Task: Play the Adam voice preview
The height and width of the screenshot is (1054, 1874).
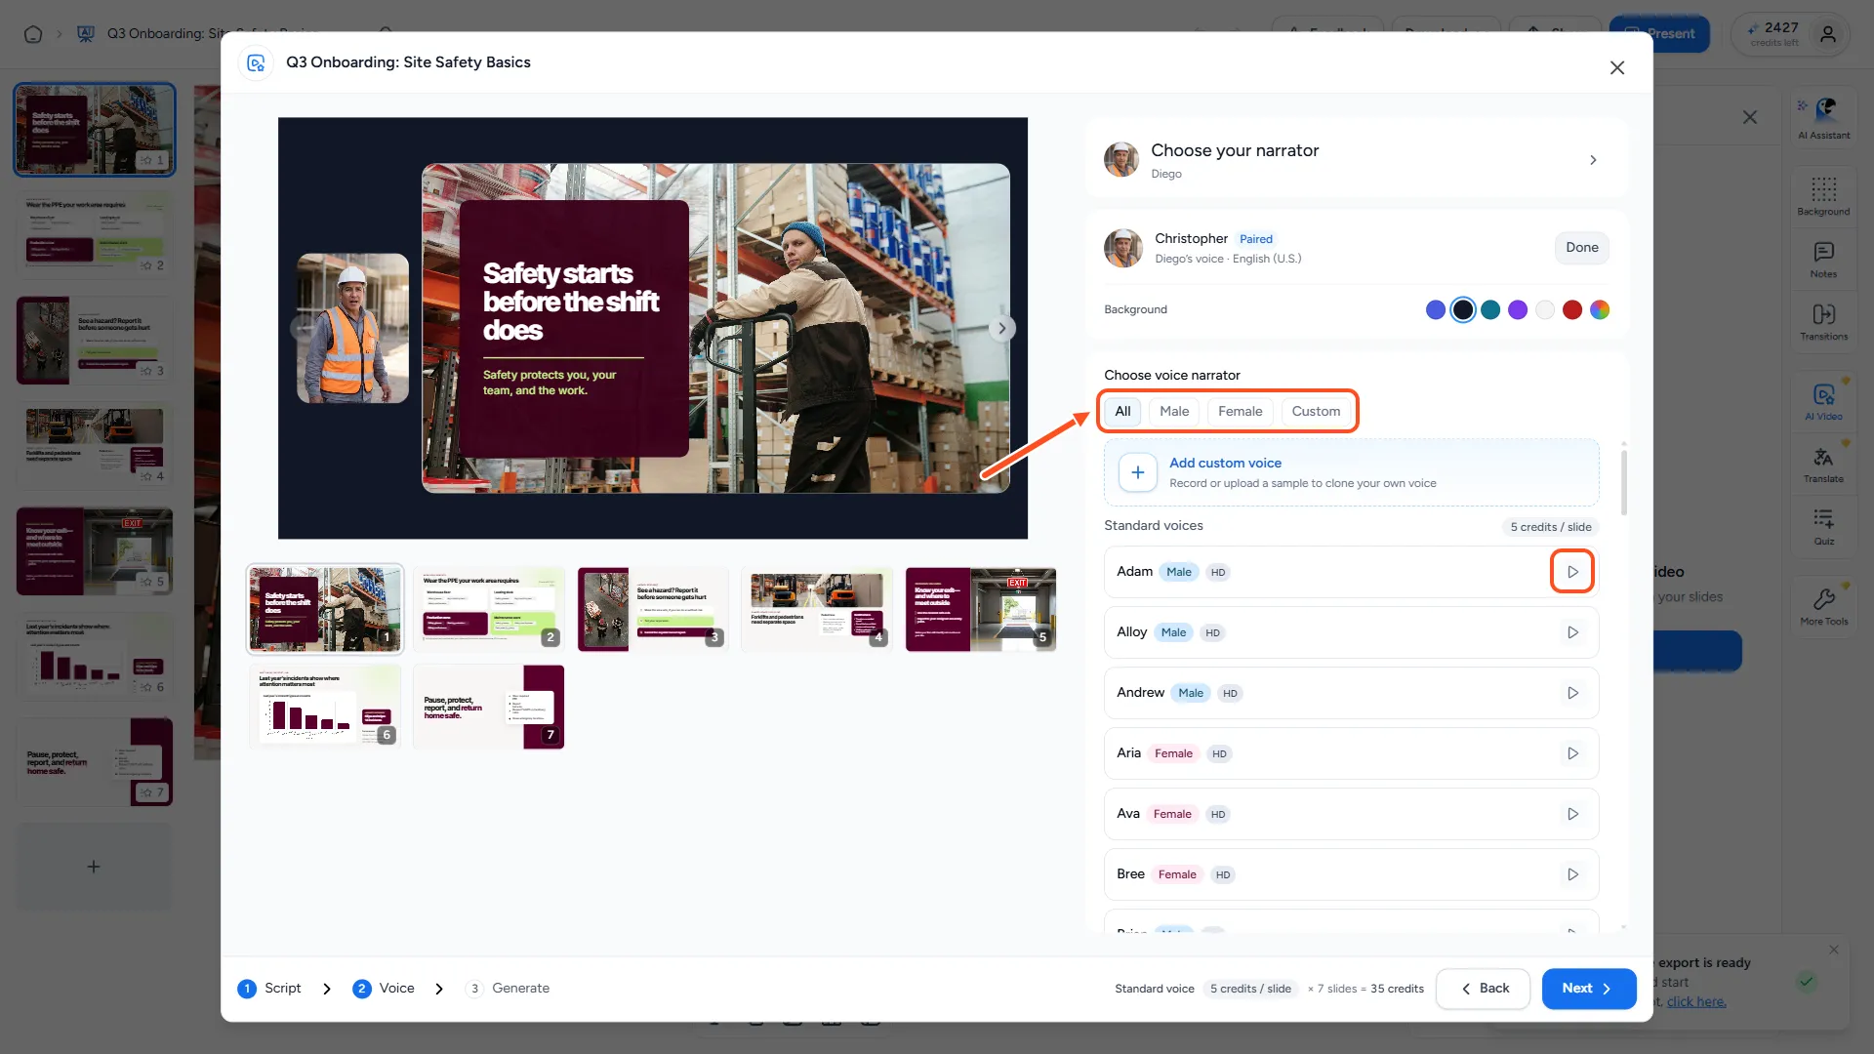Action: [1572, 572]
